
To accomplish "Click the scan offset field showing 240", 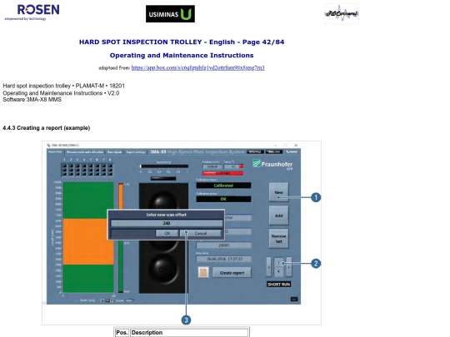I will [167, 223].
